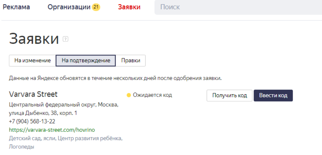Click the yellow 21 badge next to Организации
This screenshot has width=322, height=155.
pos(96,7)
